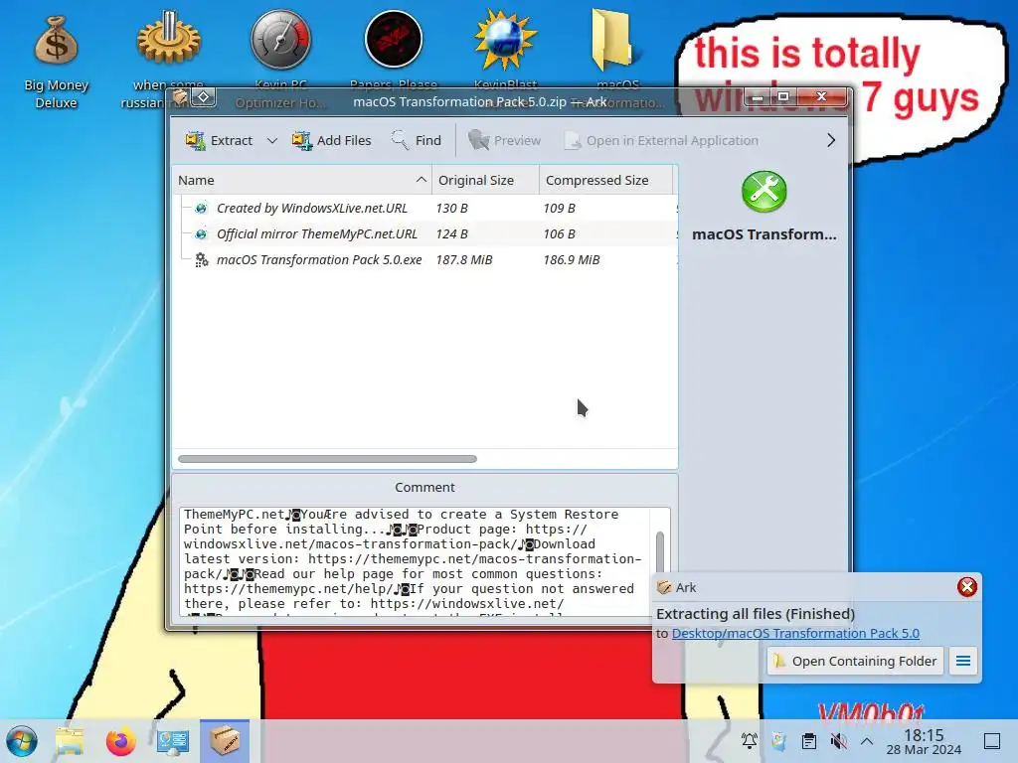Click the Find toolbar button
The width and height of the screenshot is (1018, 763).
416,140
